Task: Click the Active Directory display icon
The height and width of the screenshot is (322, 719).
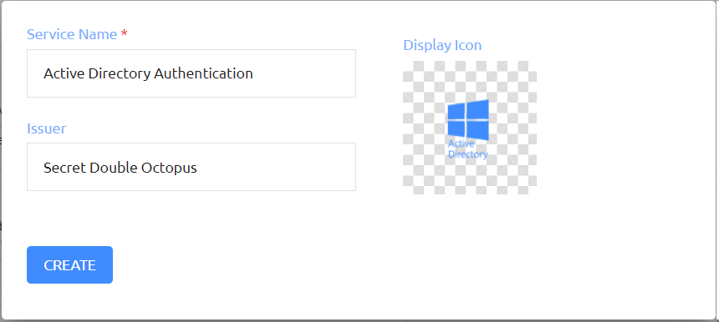Action: click(470, 128)
